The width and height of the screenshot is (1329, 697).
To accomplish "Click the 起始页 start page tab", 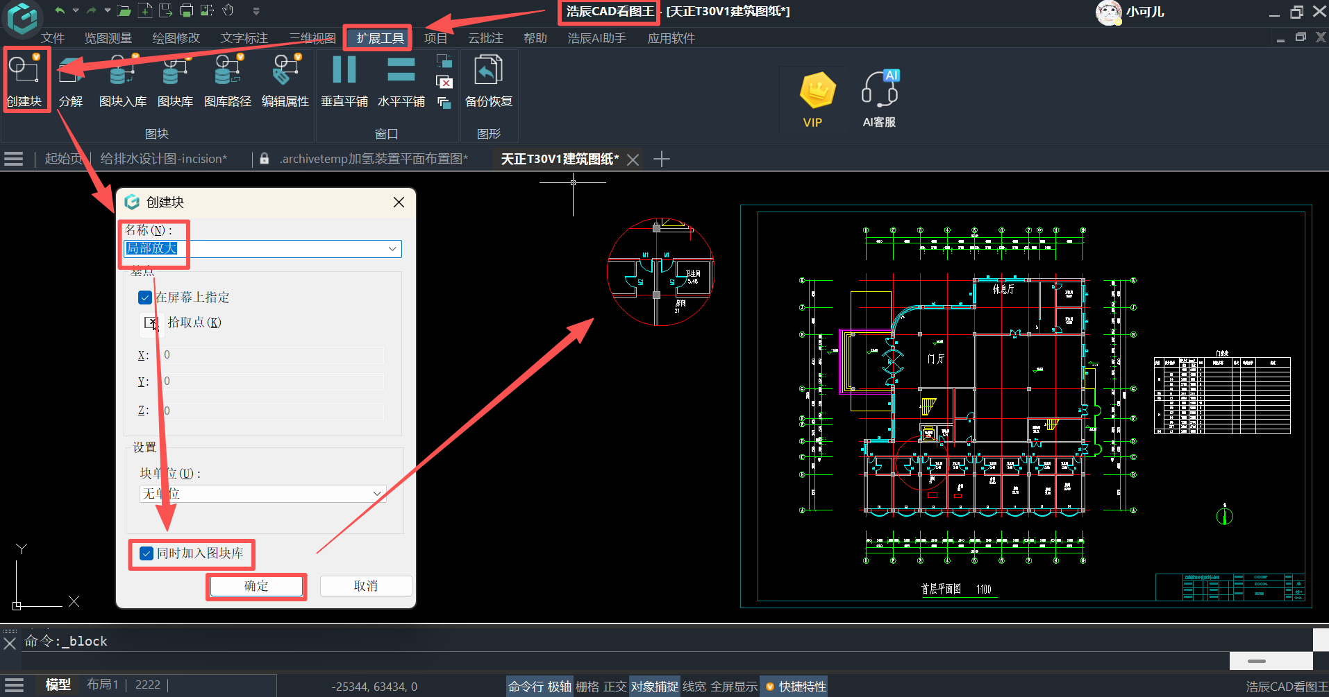I will tap(63, 159).
